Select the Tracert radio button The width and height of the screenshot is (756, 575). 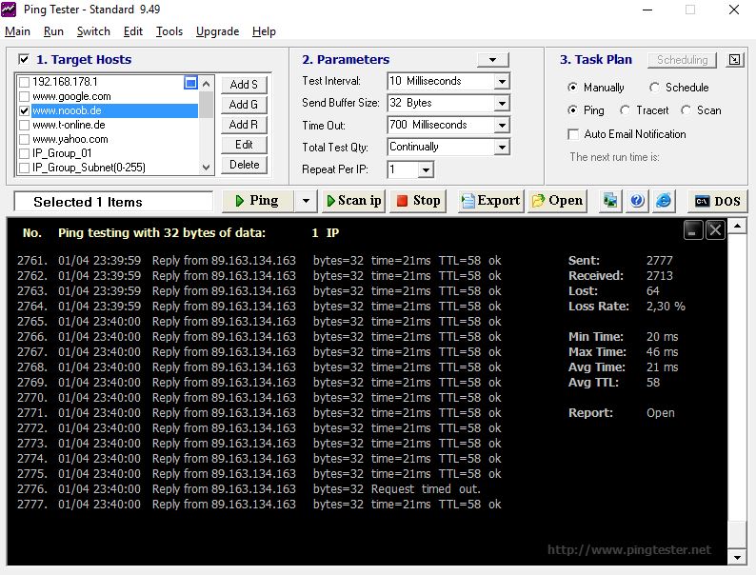tap(625, 109)
